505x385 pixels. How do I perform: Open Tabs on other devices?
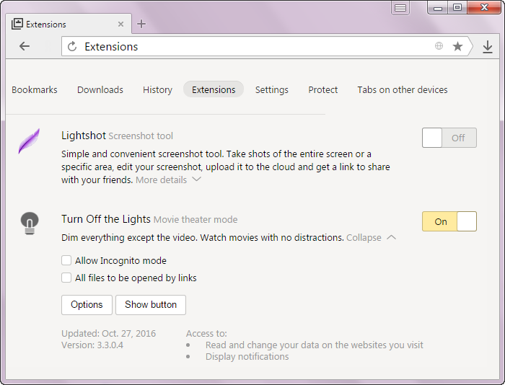point(403,89)
